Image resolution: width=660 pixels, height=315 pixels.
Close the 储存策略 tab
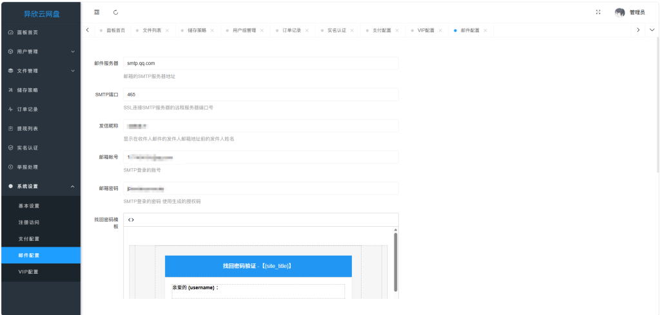[x=212, y=30]
